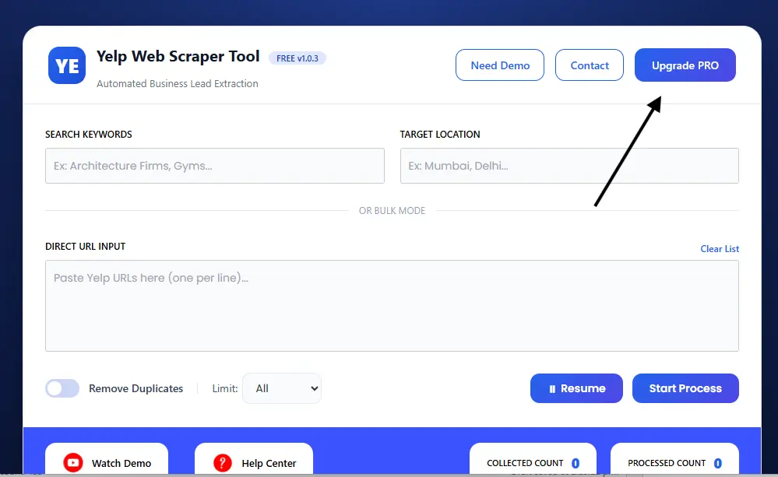
Task: Click the Start Process button
Action: (685, 388)
